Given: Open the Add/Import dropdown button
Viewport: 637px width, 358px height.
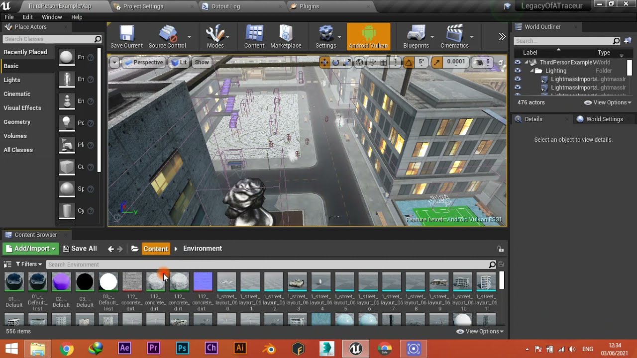Looking at the screenshot, I should click(x=30, y=249).
